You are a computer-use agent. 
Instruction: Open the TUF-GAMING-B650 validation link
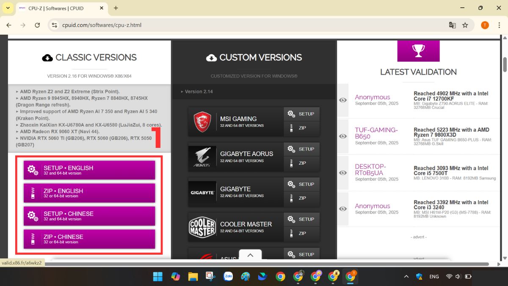376,133
